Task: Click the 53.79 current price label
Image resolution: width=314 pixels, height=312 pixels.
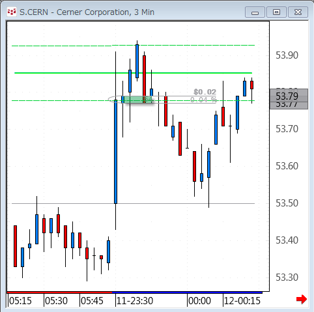Action: (x=289, y=96)
